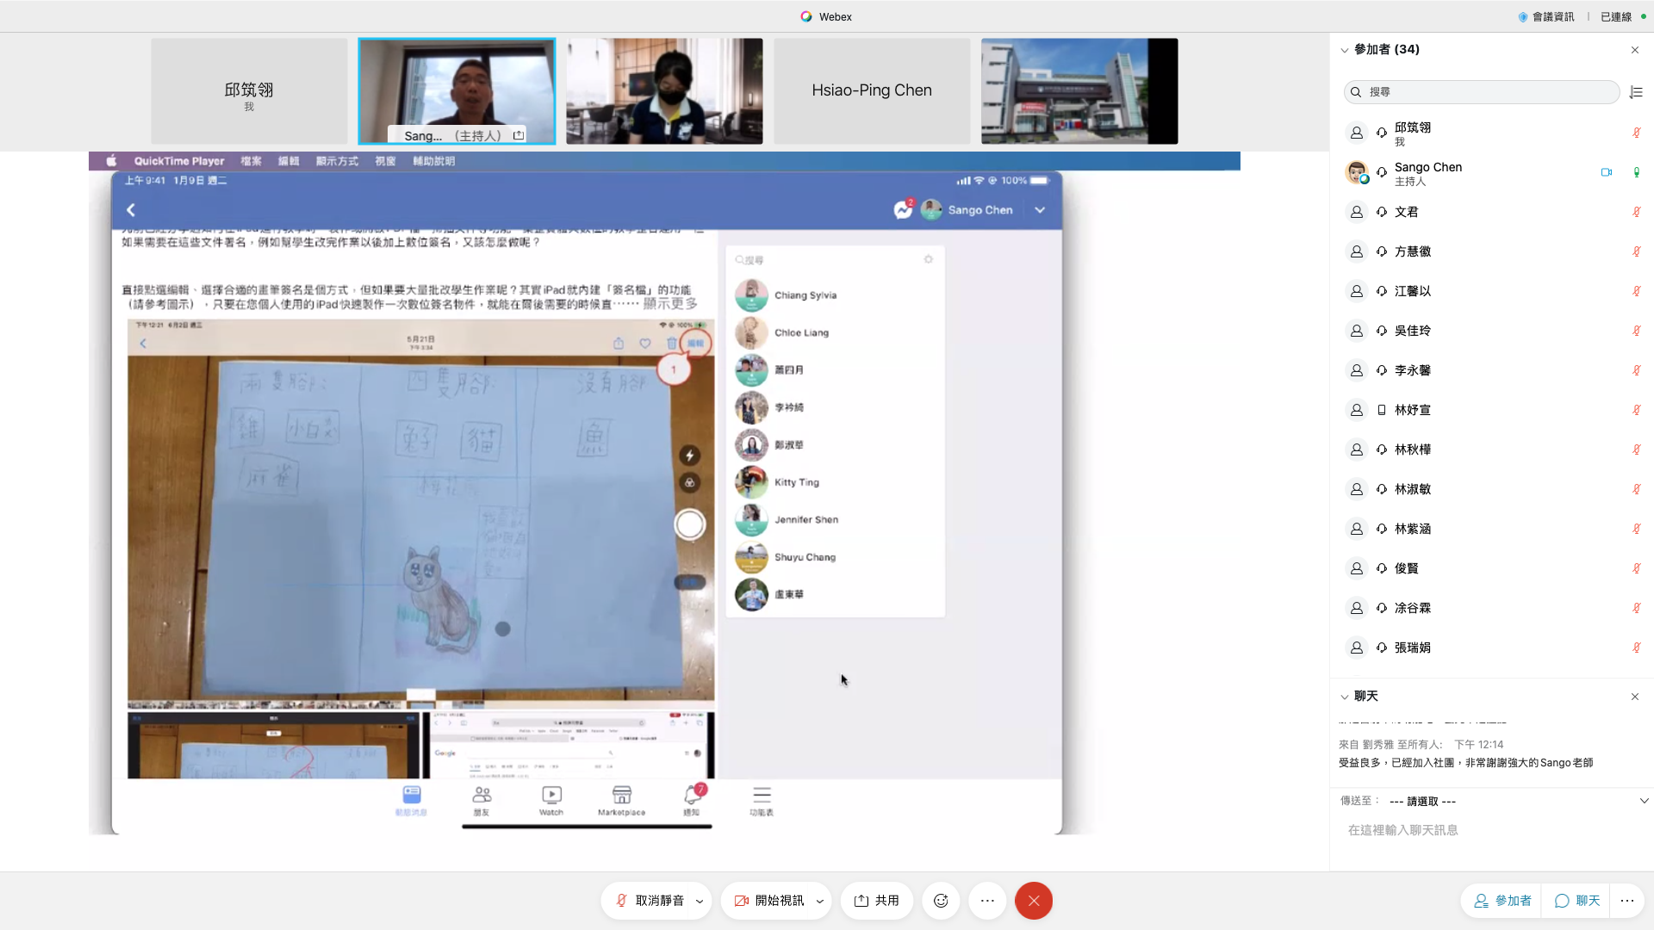Viewport: 1654px width, 930px height.
Task: Open video options arrow beside 開始視訊
Action: [x=819, y=902]
